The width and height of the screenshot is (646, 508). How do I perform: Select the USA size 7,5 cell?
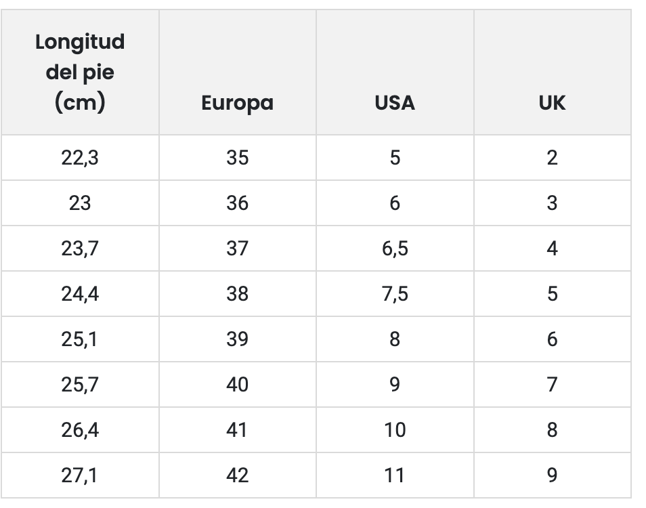[395, 294]
